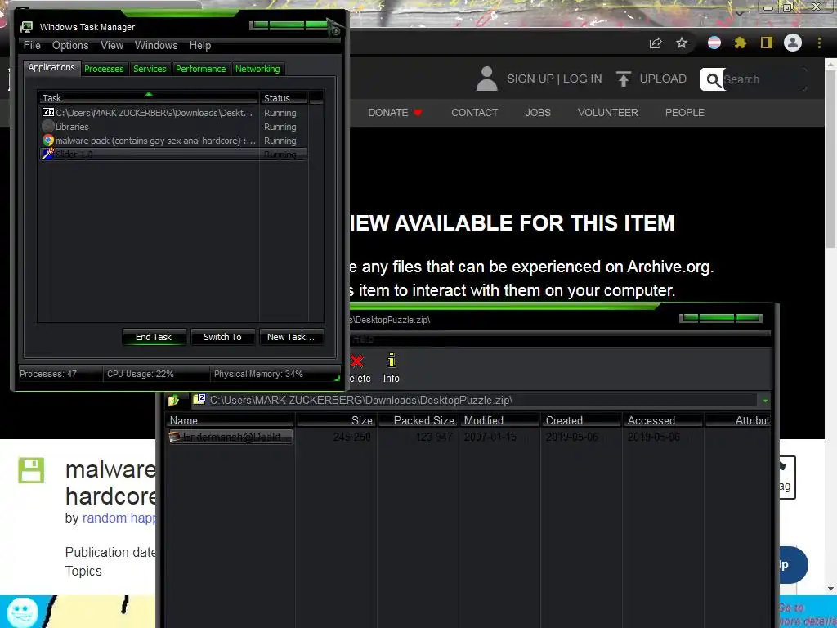Click the New Task... button
837x628 pixels.
pyautogui.click(x=291, y=337)
